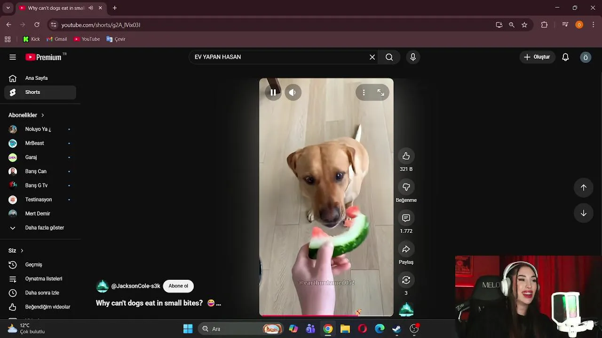The height and width of the screenshot is (338, 602).
Task: Go to the previous Short with up arrow
Action: coord(583,188)
